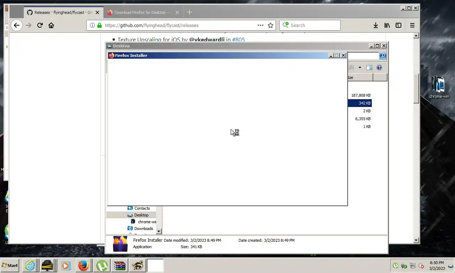The width and height of the screenshot is (455, 273).
Task: Open page actions three-dot menu
Action: (x=261, y=25)
